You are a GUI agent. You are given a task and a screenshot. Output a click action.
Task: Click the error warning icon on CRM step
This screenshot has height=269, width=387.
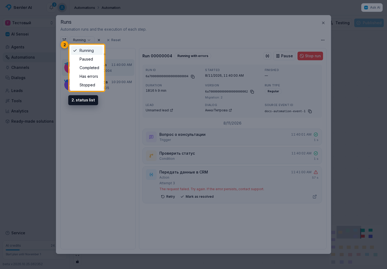(x=316, y=172)
